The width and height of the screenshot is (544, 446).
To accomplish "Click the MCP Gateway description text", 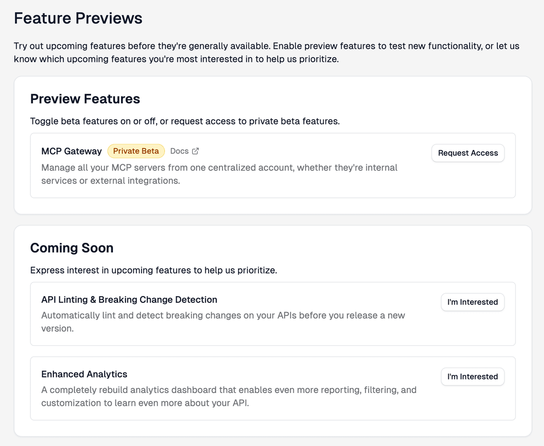I will pos(219,174).
